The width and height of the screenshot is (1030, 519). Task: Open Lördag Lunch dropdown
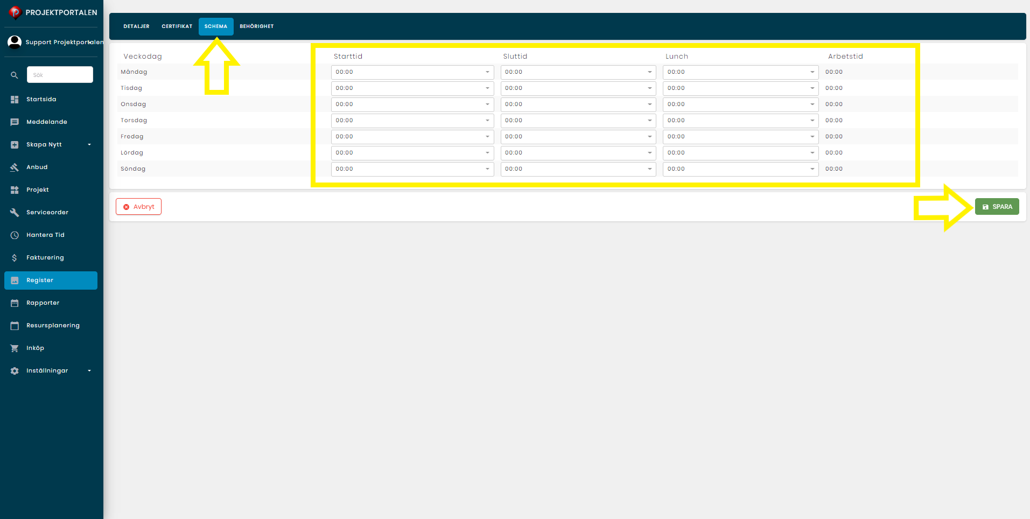740,153
